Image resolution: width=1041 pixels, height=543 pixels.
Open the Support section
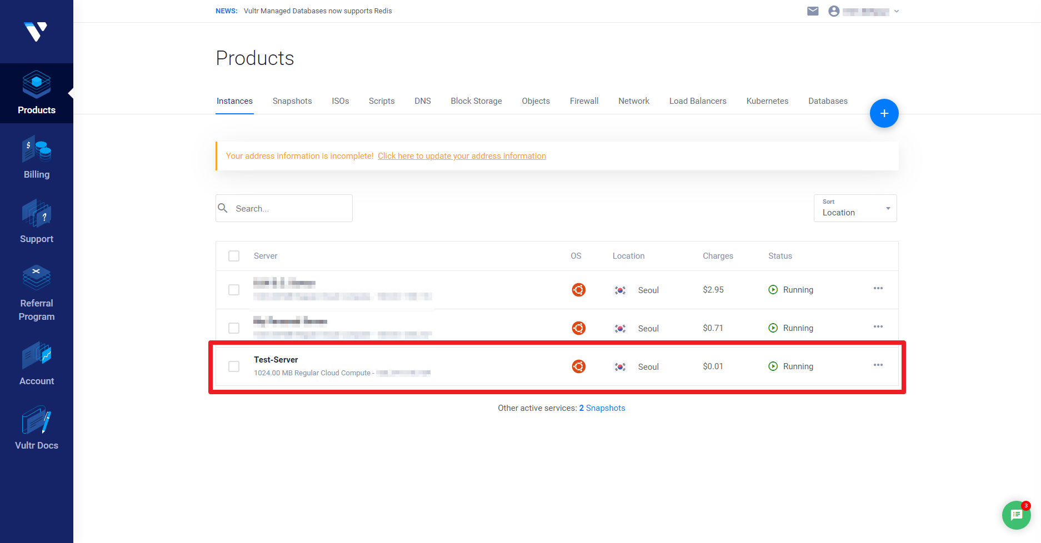click(37, 222)
